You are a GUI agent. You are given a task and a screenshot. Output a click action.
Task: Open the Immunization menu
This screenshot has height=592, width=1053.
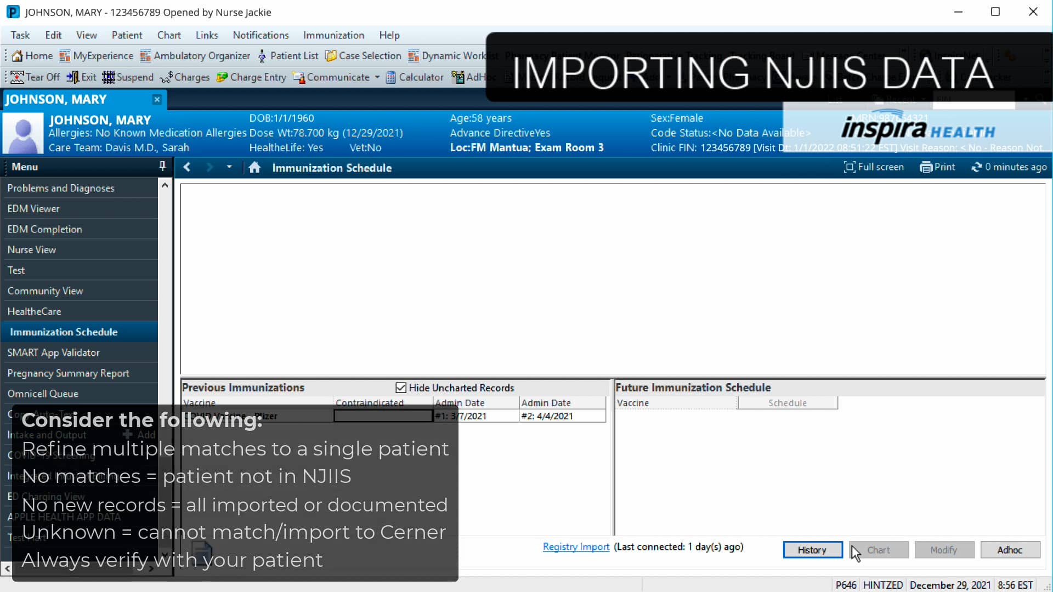[x=333, y=35]
